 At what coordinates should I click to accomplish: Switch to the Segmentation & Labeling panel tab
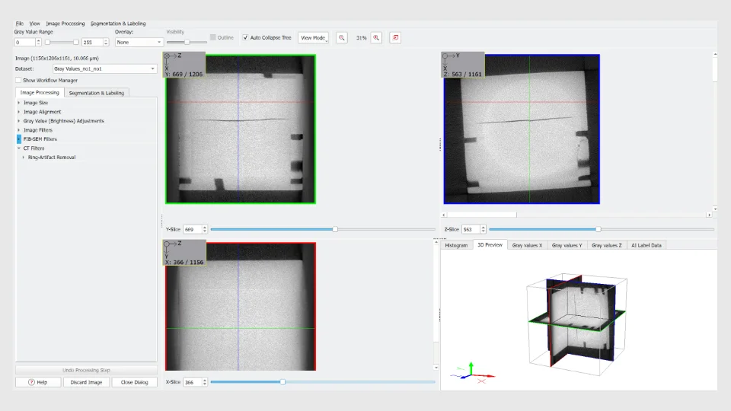coord(97,93)
